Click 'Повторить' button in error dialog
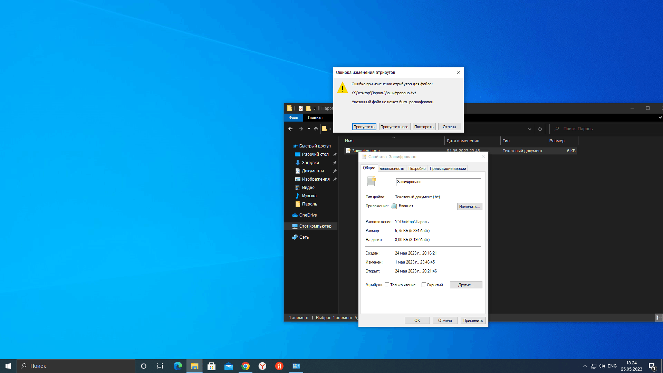This screenshot has height=373, width=663. 423,127
